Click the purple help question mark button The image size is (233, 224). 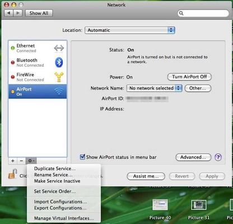[218, 157]
